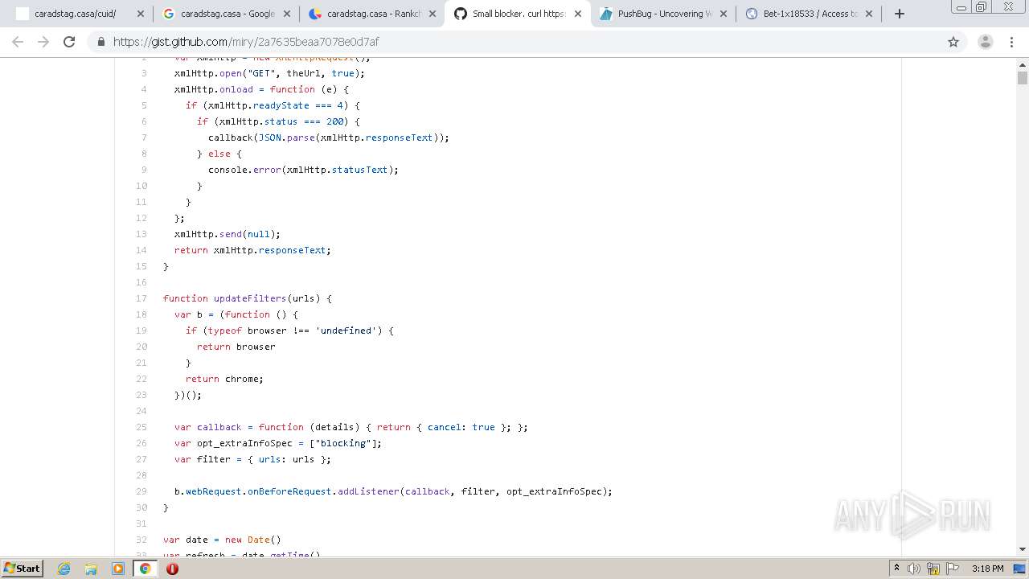Viewport: 1029px width, 579px height.
Task: Click 'return browser' on line 20
Action: [236, 347]
